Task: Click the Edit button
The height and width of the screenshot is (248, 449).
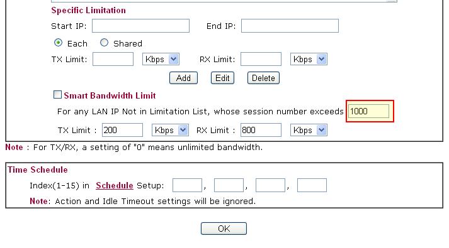Action: (x=222, y=78)
